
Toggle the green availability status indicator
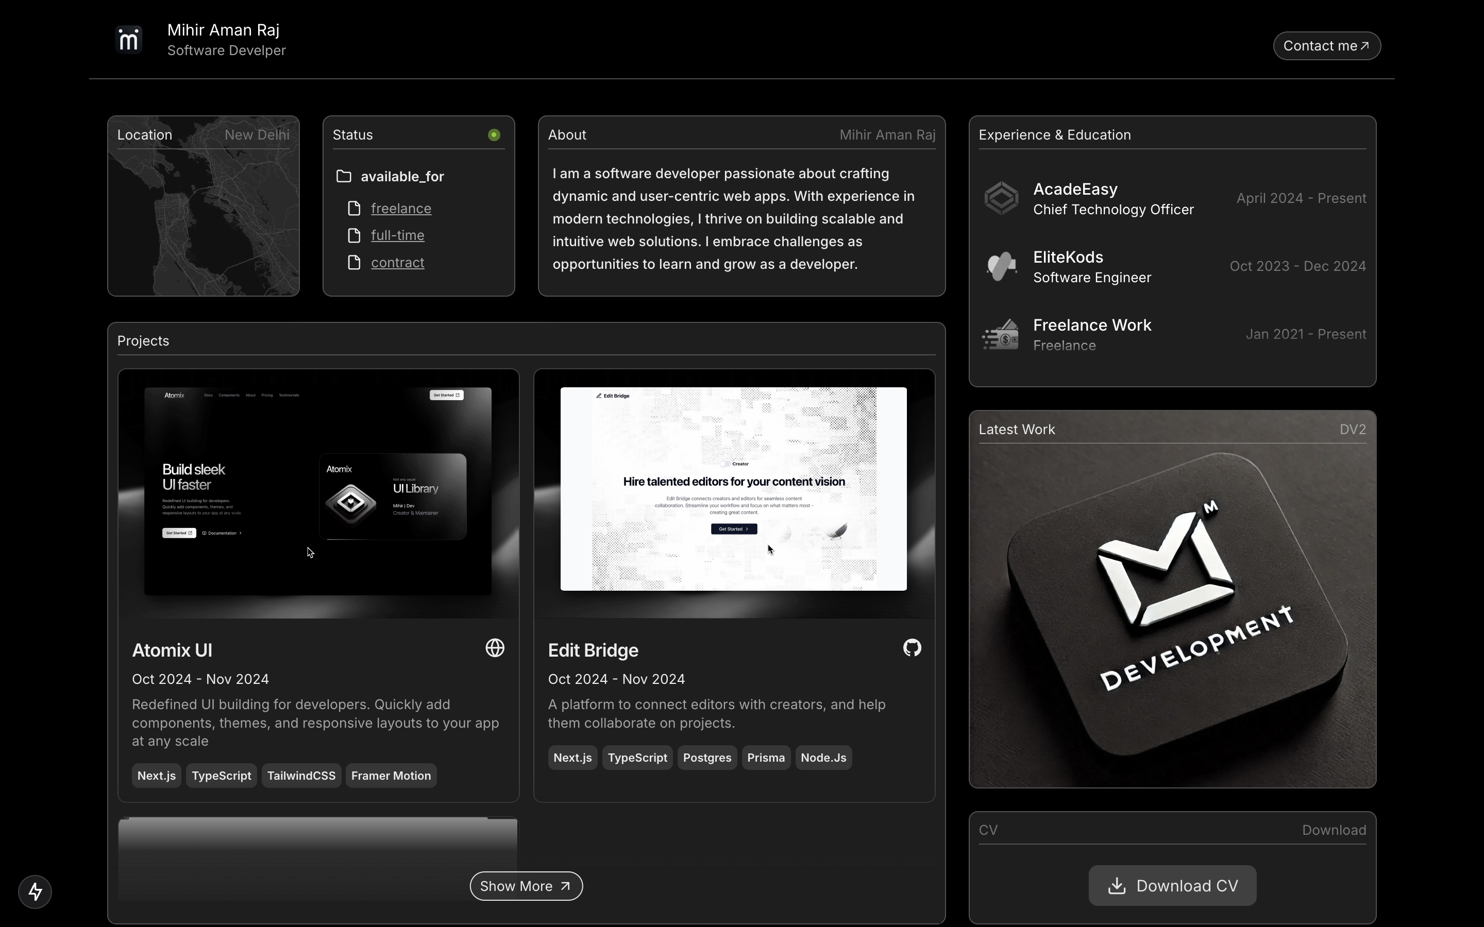coord(494,135)
